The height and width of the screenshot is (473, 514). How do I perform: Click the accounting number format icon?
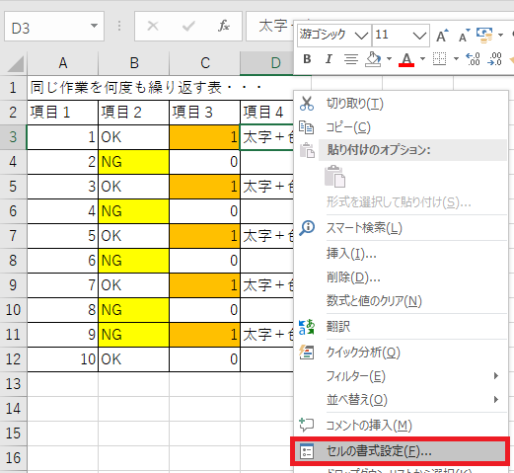click(x=484, y=36)
